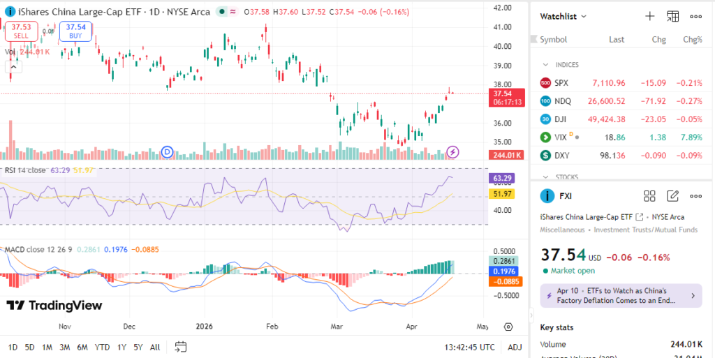The image size is (715, 358).
Task: Open chart scale settings gear icon
Action: pos(508,326)
